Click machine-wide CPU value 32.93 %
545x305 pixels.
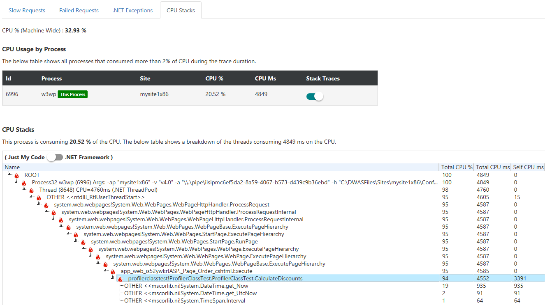click(76, 30)
